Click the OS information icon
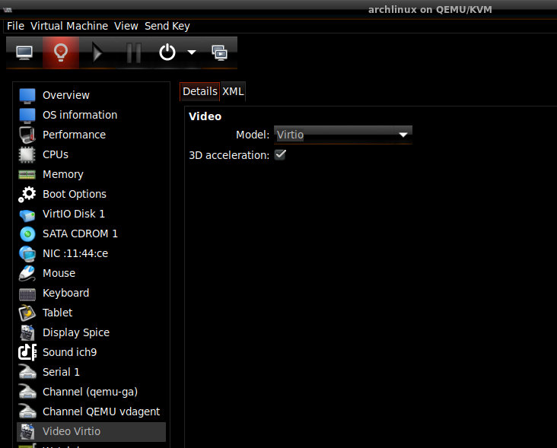This screenshot has height=448, width=557. [x=27, y=115]
